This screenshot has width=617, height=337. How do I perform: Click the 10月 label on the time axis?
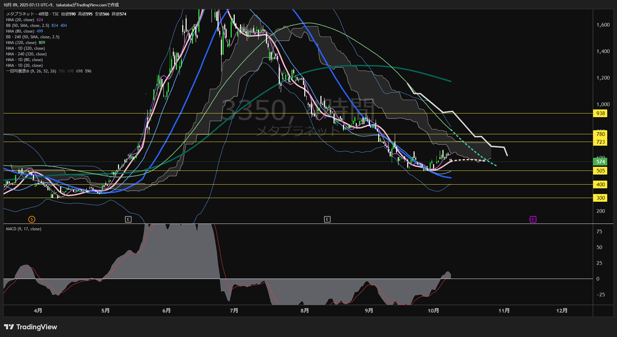433,310
